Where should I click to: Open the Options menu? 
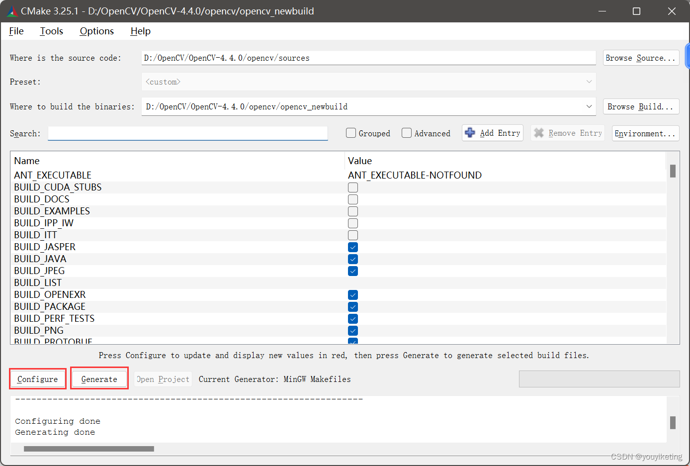click(x=96, y=31)
